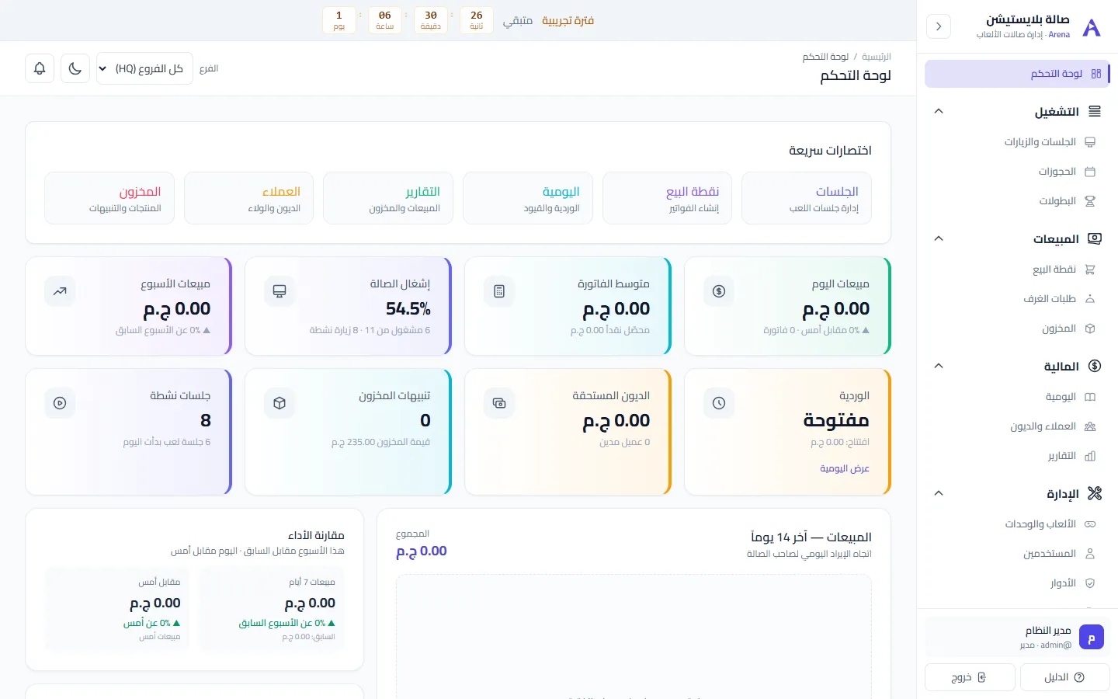Image resolution: width=1118 pixels, height=699 pixels.
Task: Click the trend icon on مبيعات الأسبوع card
Action: click(x=60, y=291)
